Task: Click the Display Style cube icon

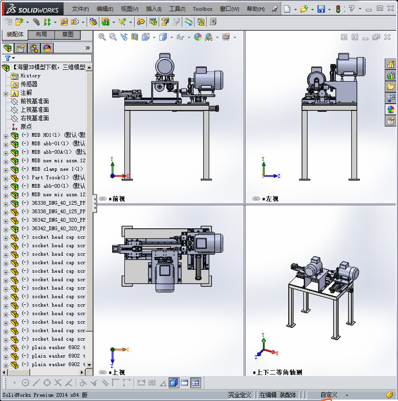Action: [163, 37]
